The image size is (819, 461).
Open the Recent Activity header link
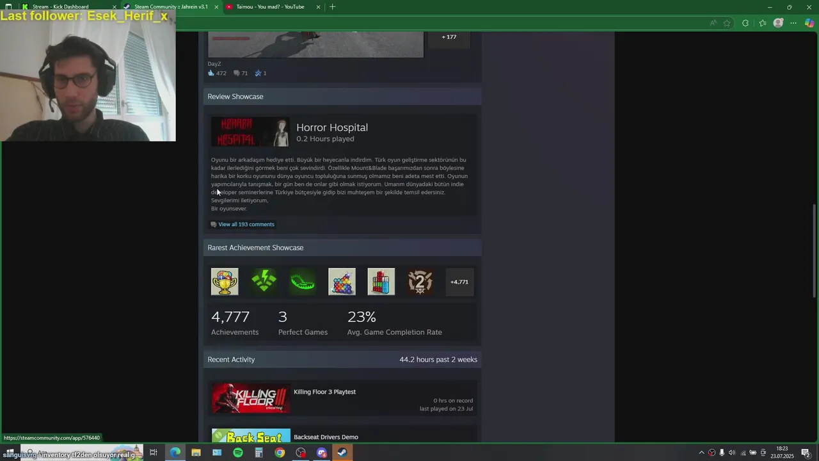231,359
